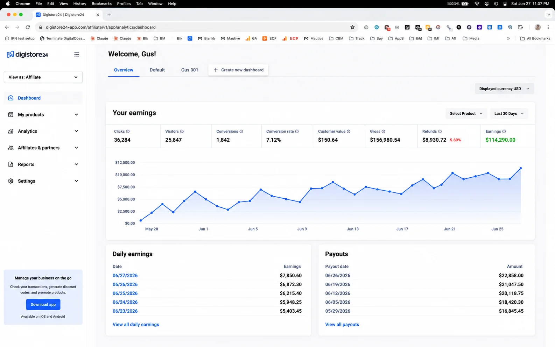Viewport: 555px width, 347px height.
Task: Click the last data point on earnings chart
Action: 521,168
